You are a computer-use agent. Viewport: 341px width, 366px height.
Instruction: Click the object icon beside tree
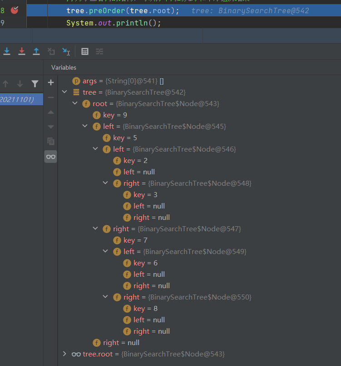76,92
